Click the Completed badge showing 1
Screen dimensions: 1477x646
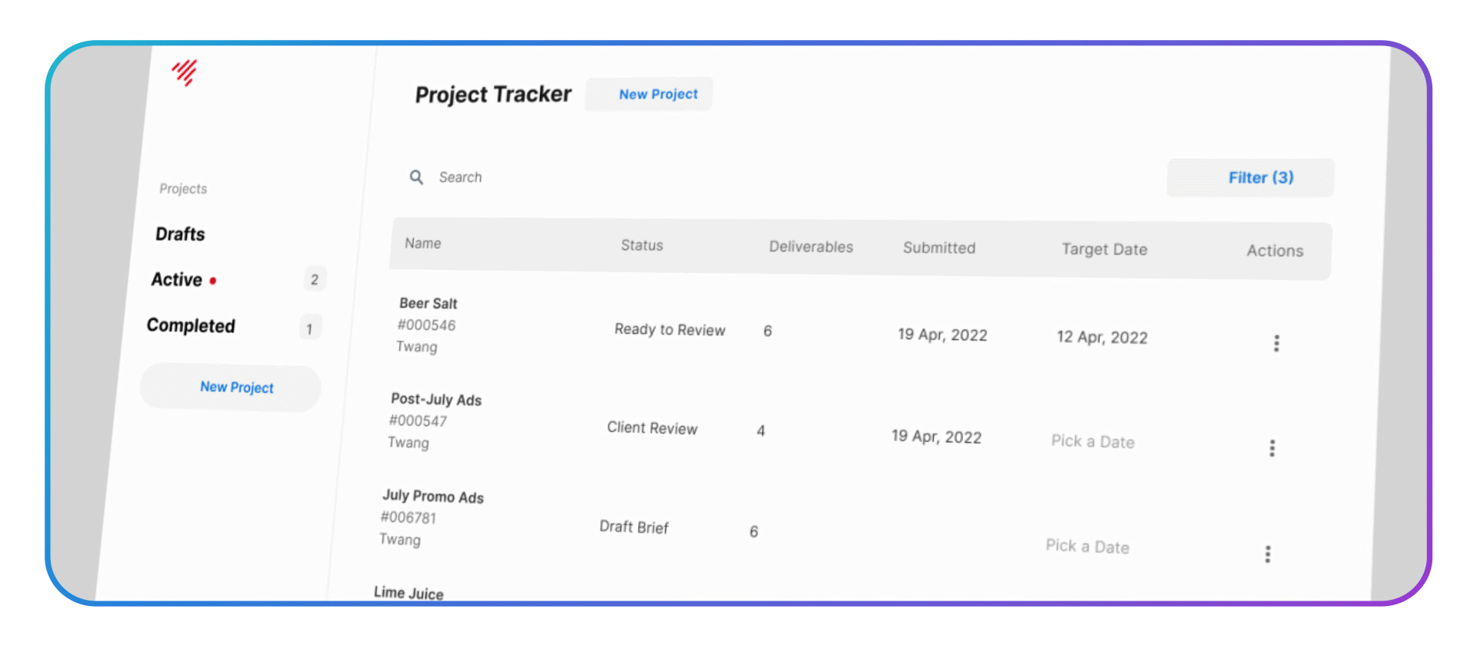pos(309,329)
